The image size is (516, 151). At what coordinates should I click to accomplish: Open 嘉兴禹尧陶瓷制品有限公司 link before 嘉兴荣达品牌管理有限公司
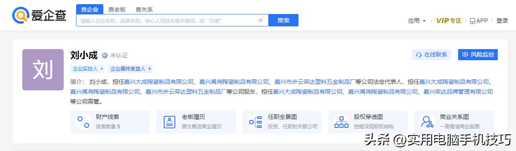tap(383, 92)
